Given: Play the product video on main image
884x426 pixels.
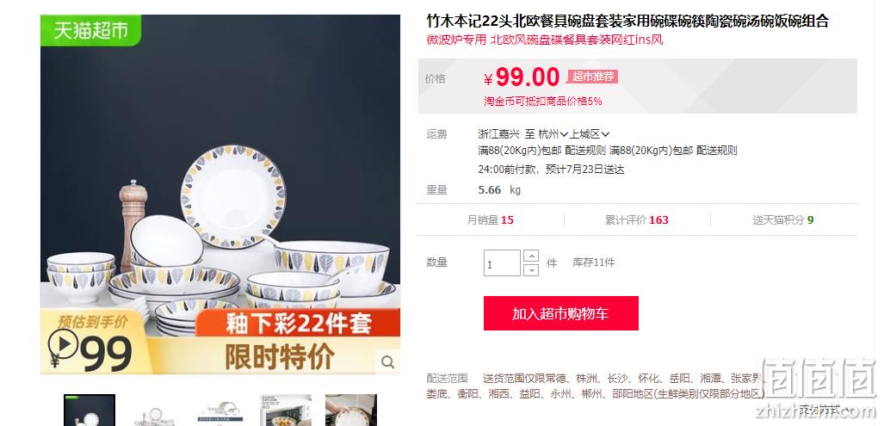Looking at the screenshot, I should pos(63,343).
